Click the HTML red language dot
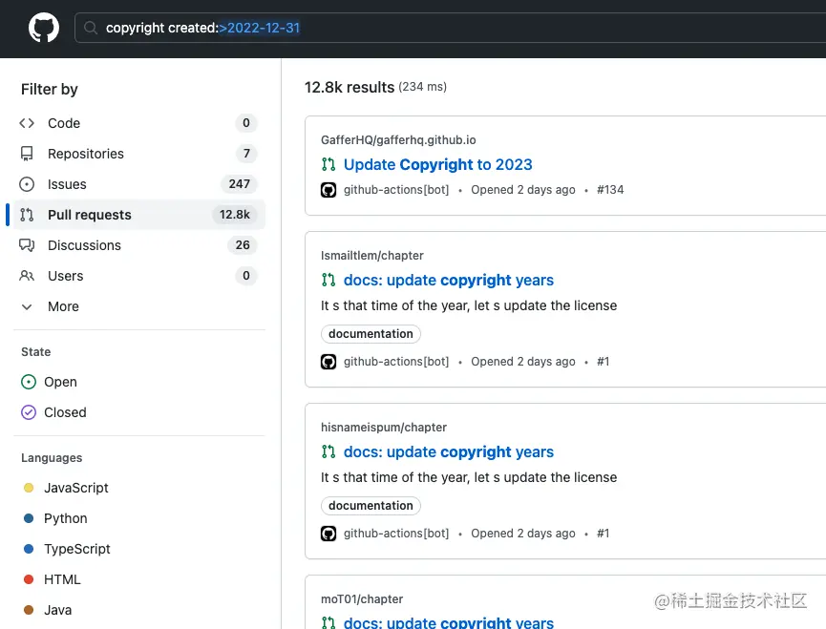 click(x=29, y=579)
